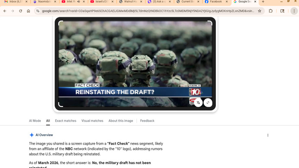Close the Israel's EXT tab
Viewport: 299px width, 168px height.
[112, 2]
